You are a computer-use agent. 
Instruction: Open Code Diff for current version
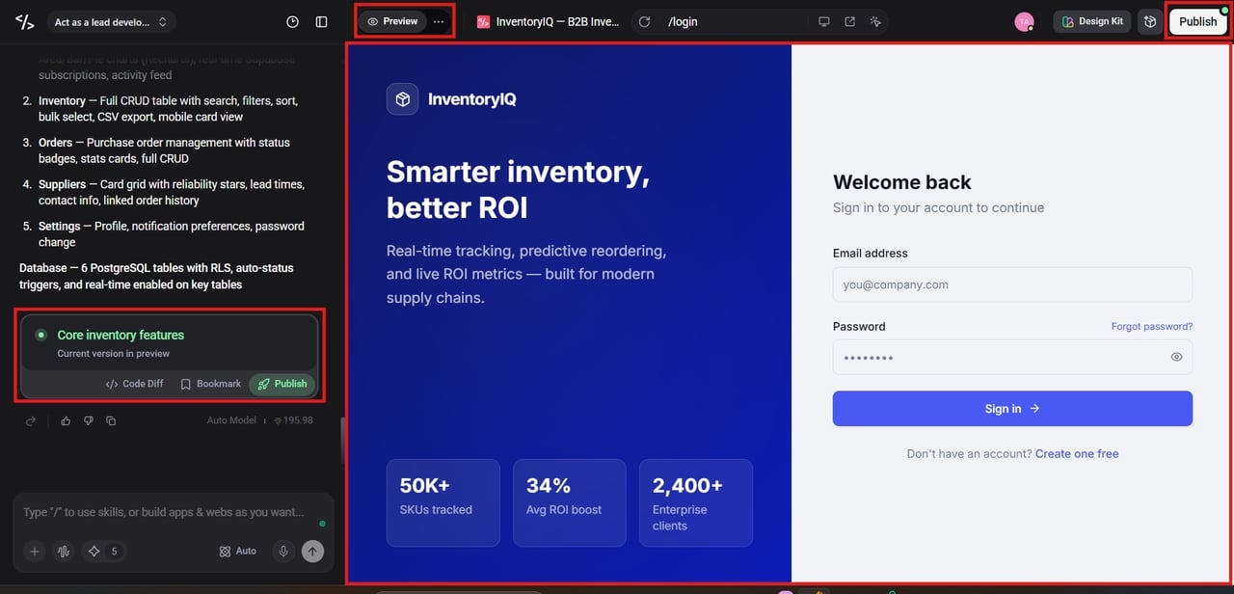coord(135,384)
